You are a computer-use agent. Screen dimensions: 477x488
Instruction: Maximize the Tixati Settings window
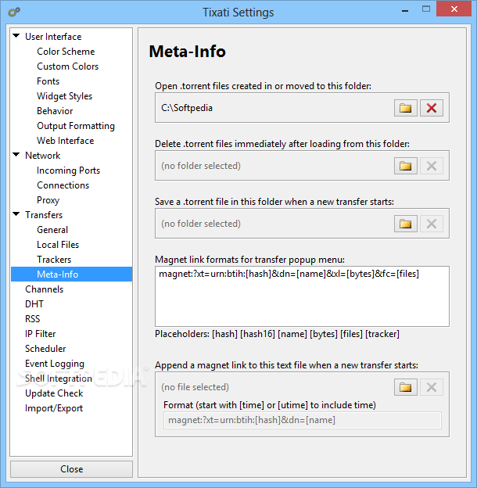coord(426,9)
